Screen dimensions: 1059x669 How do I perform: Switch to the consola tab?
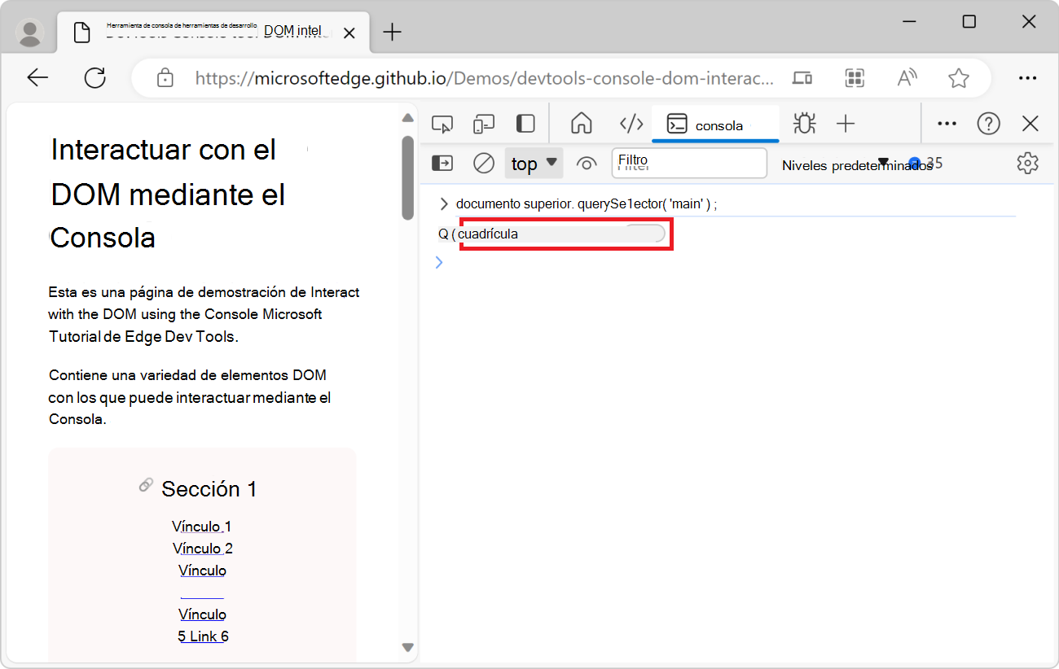[715, 125]
